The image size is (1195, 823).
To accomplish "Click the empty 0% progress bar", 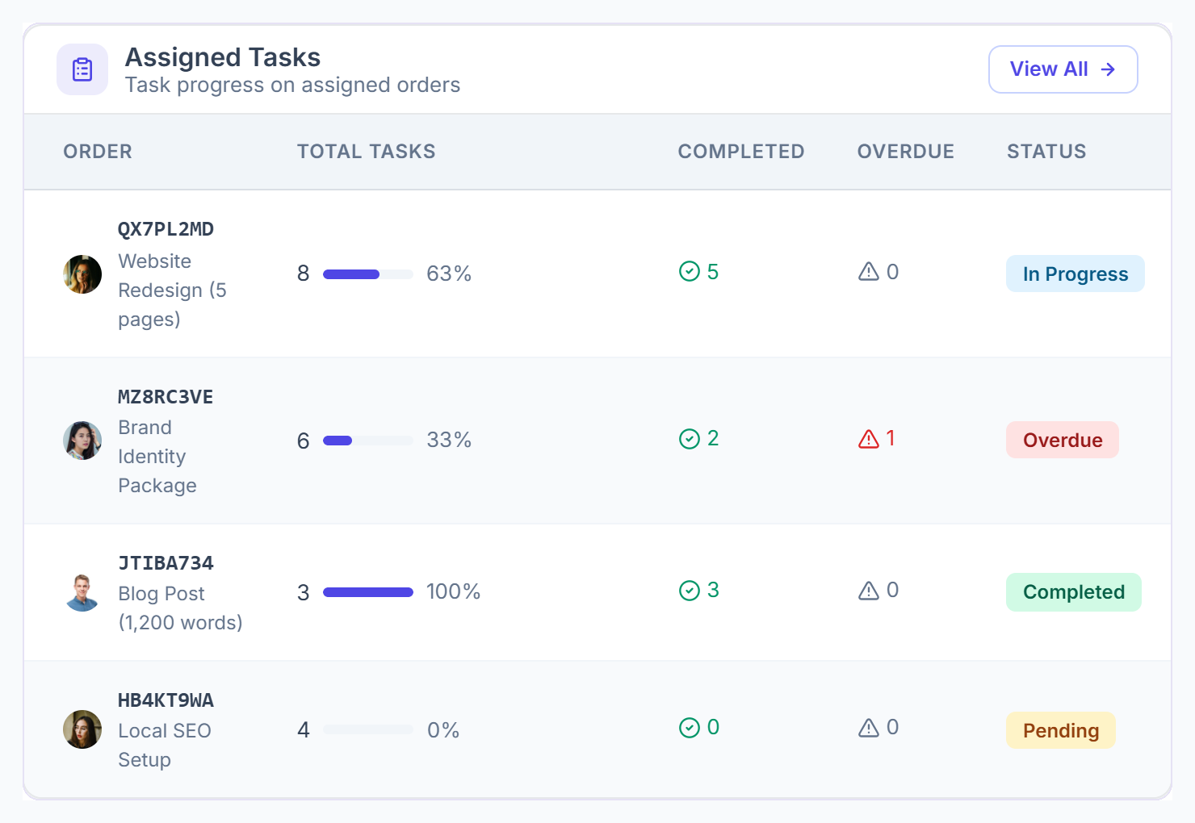I will coord(368,729).
